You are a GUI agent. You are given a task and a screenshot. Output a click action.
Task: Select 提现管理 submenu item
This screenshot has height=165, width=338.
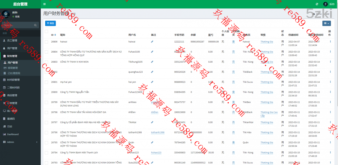point(13,68)
